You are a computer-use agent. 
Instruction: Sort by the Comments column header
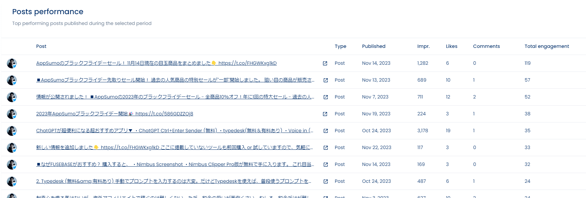pyautogui.click(x=486, y=46)
